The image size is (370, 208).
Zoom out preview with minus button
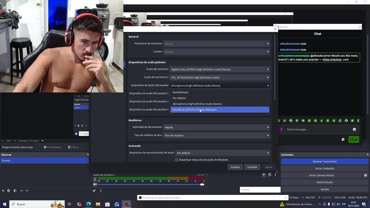3,141
